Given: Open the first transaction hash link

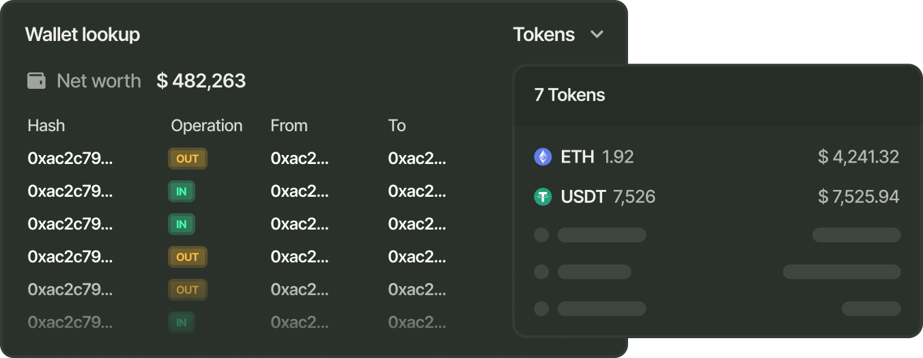Looking at the screenshot, I should click(70, 159).
